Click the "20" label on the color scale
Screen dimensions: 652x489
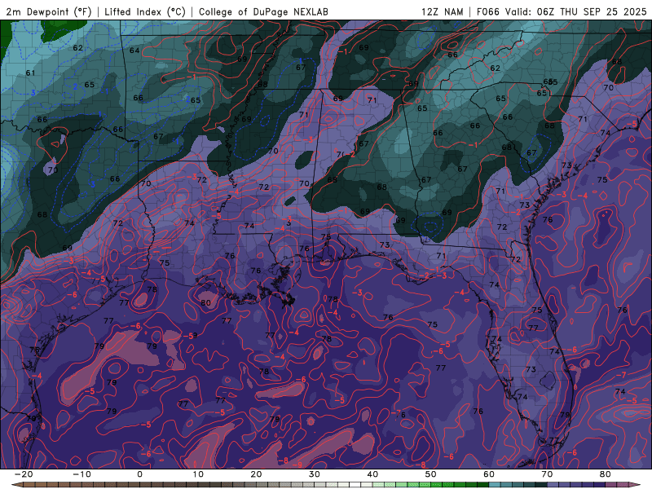(x=256, y=474)
